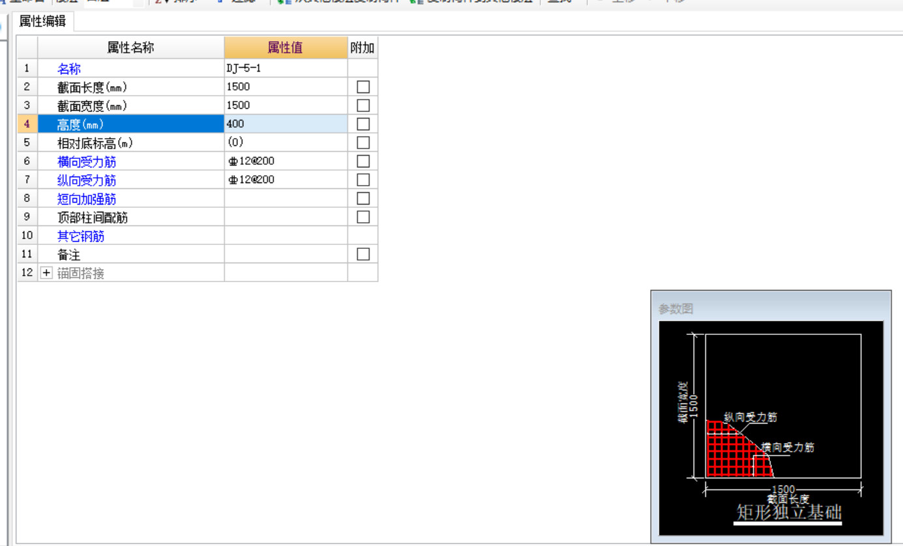Click the 短向加强筋 property label
Screen dimensions: 903x546
[x=87, y=199]
